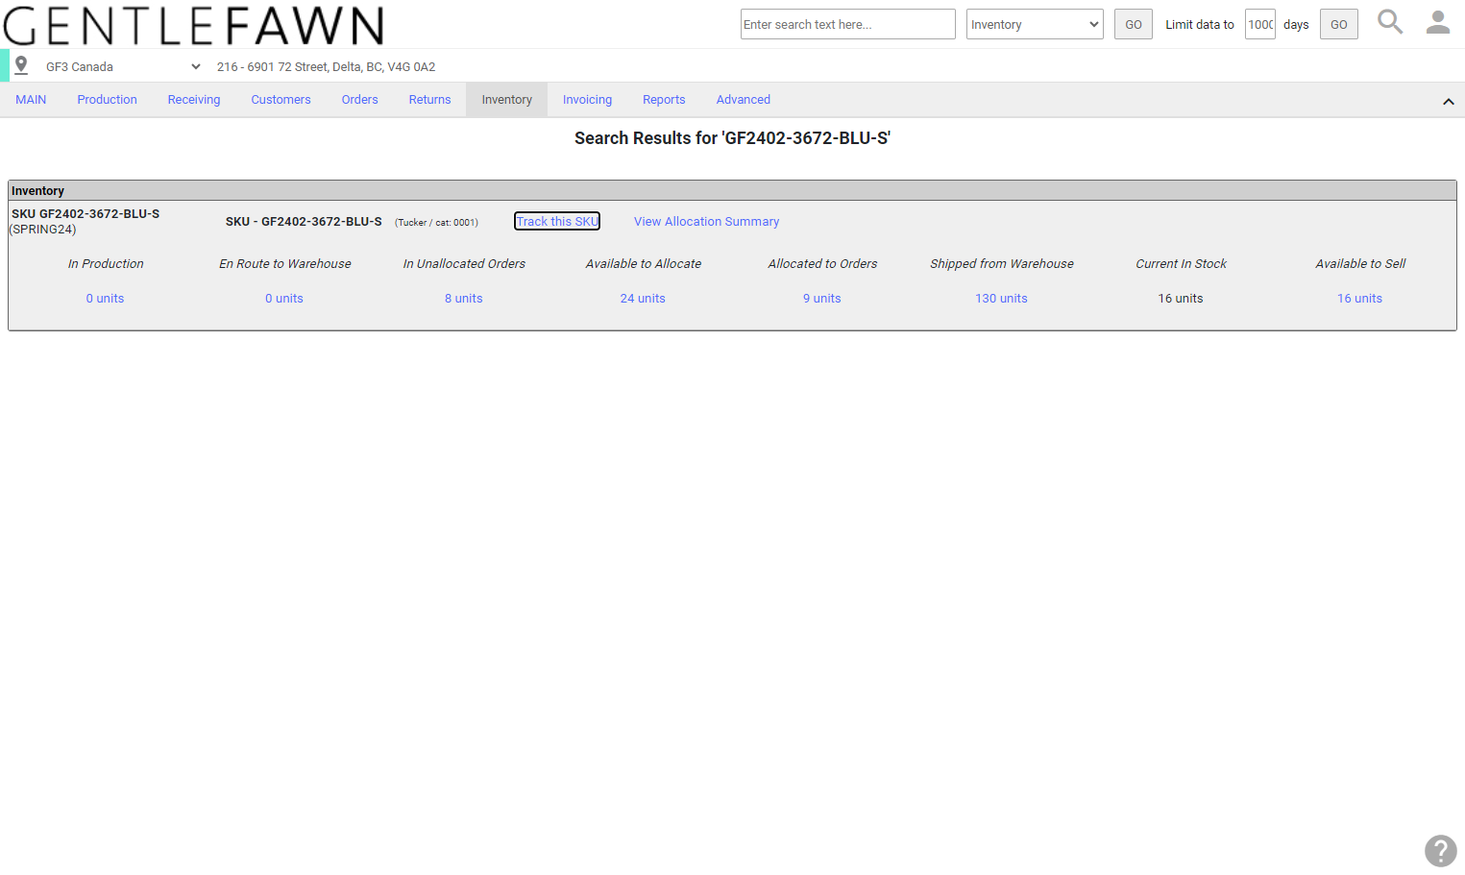Open the Inventory search type dropdown
This screenshot has height=875, width=1465.
[1035, 24]
